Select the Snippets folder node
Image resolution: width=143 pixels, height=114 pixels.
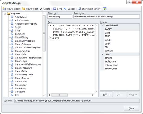tap(16, 14)
